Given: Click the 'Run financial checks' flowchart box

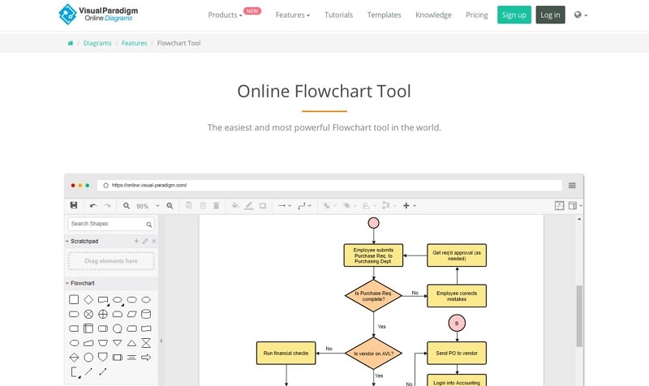Looking at the screenshot, I should point(286,353).
